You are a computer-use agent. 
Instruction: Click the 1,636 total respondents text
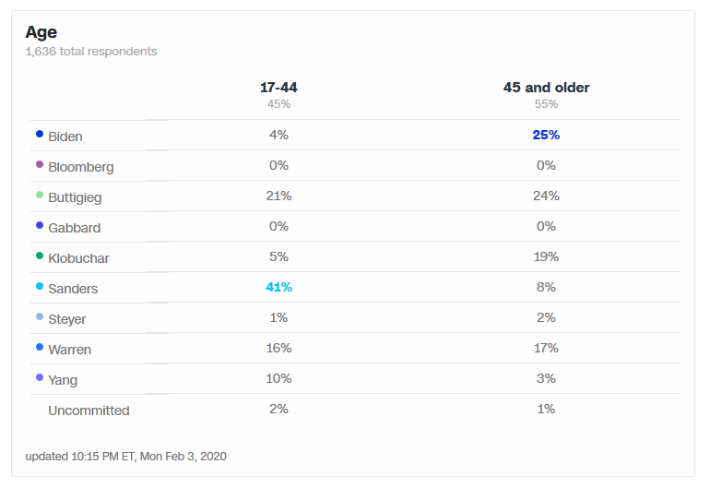[x=91, y=52]
